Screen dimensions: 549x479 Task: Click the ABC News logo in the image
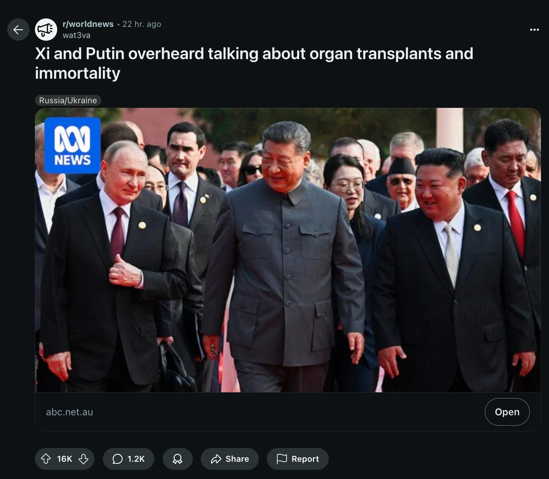[73, 145]
